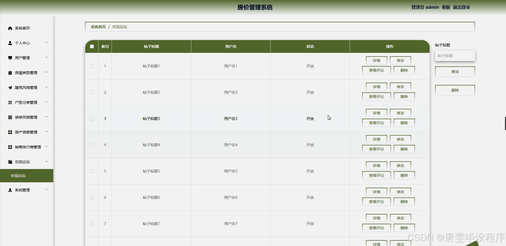The image size is (506, 246).
Task: Expand the 装修风格管理 chevron
Action: [46, 117]
